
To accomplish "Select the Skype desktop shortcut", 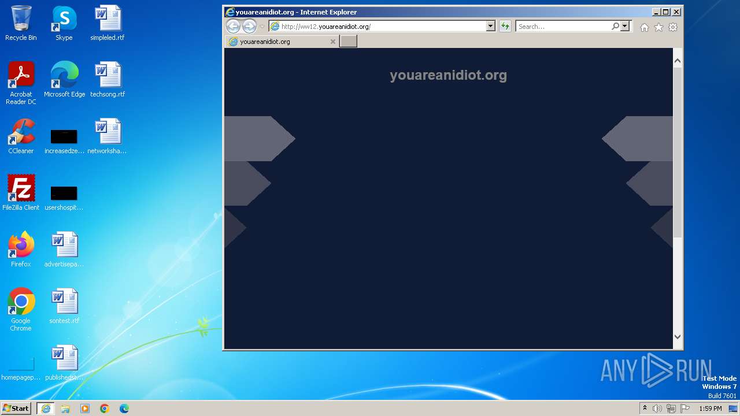I will click(x=64, y=23).
